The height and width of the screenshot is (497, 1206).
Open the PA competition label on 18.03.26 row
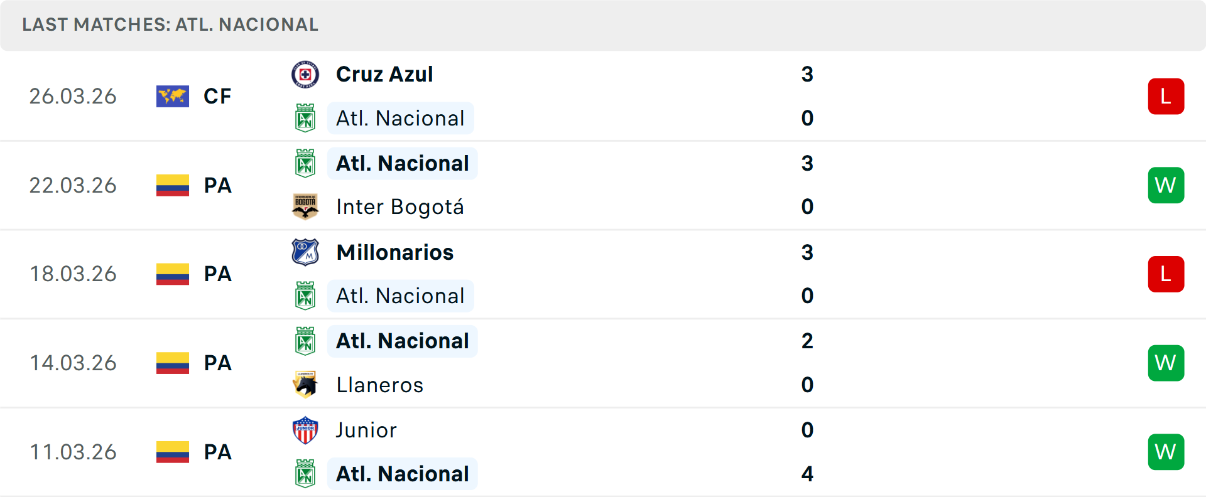217,274
